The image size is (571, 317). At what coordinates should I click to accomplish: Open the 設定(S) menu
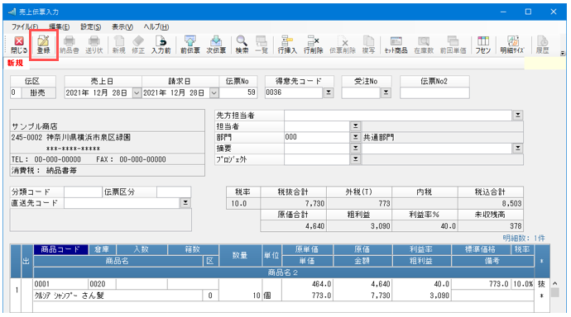point(91,27)
